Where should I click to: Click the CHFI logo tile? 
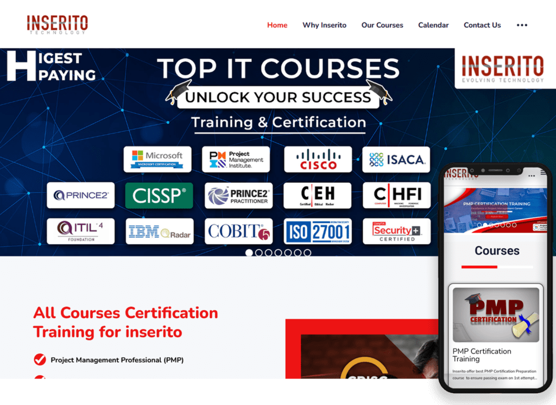[x=397, y=195]
